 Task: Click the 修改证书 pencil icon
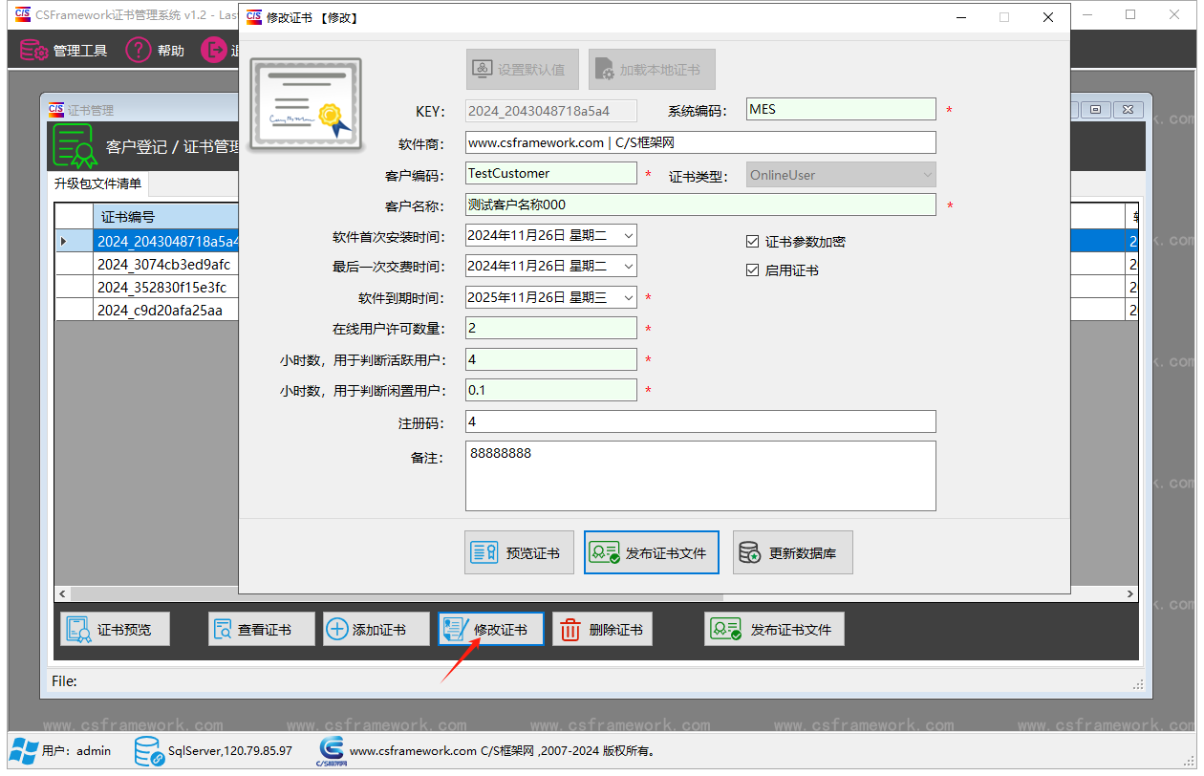(x=458, y=629)
